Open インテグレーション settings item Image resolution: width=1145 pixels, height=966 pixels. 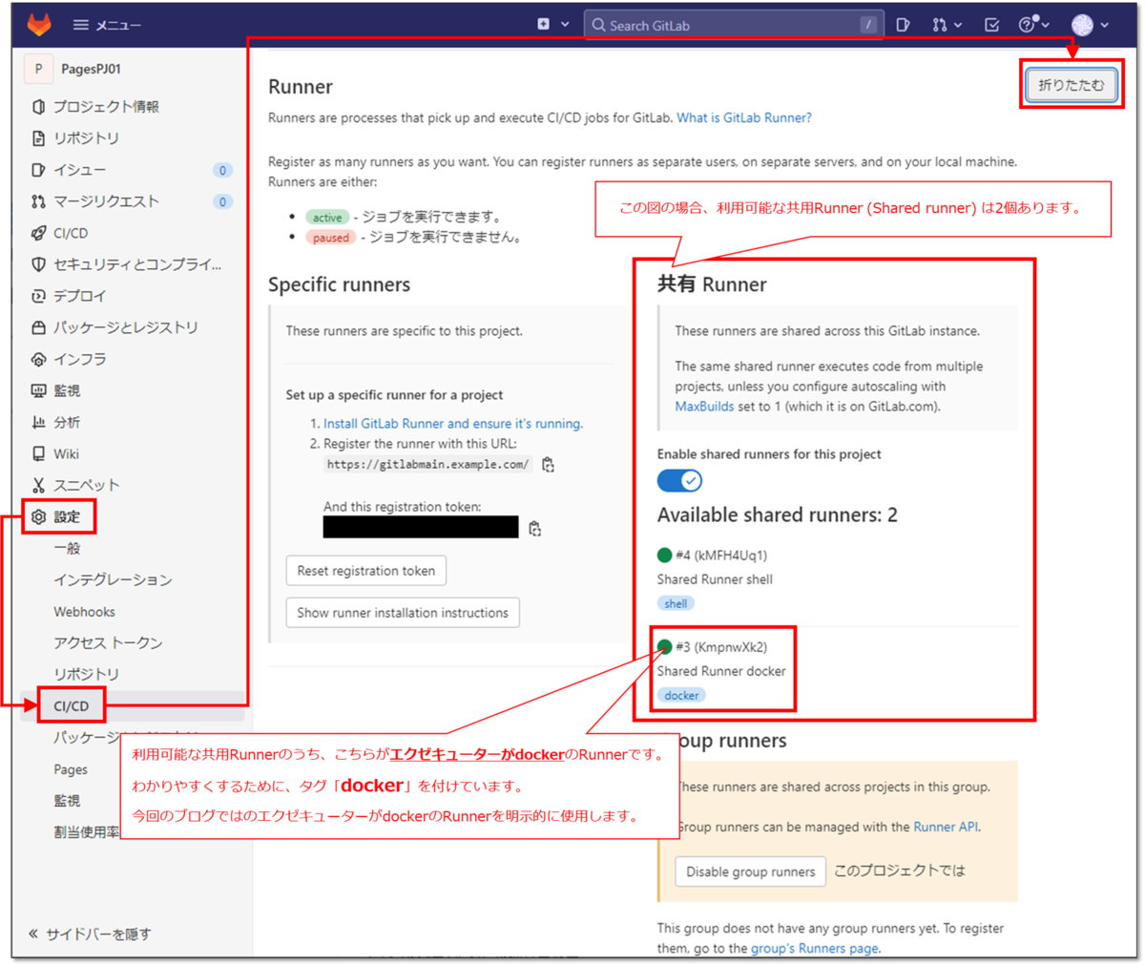point(113,579)
